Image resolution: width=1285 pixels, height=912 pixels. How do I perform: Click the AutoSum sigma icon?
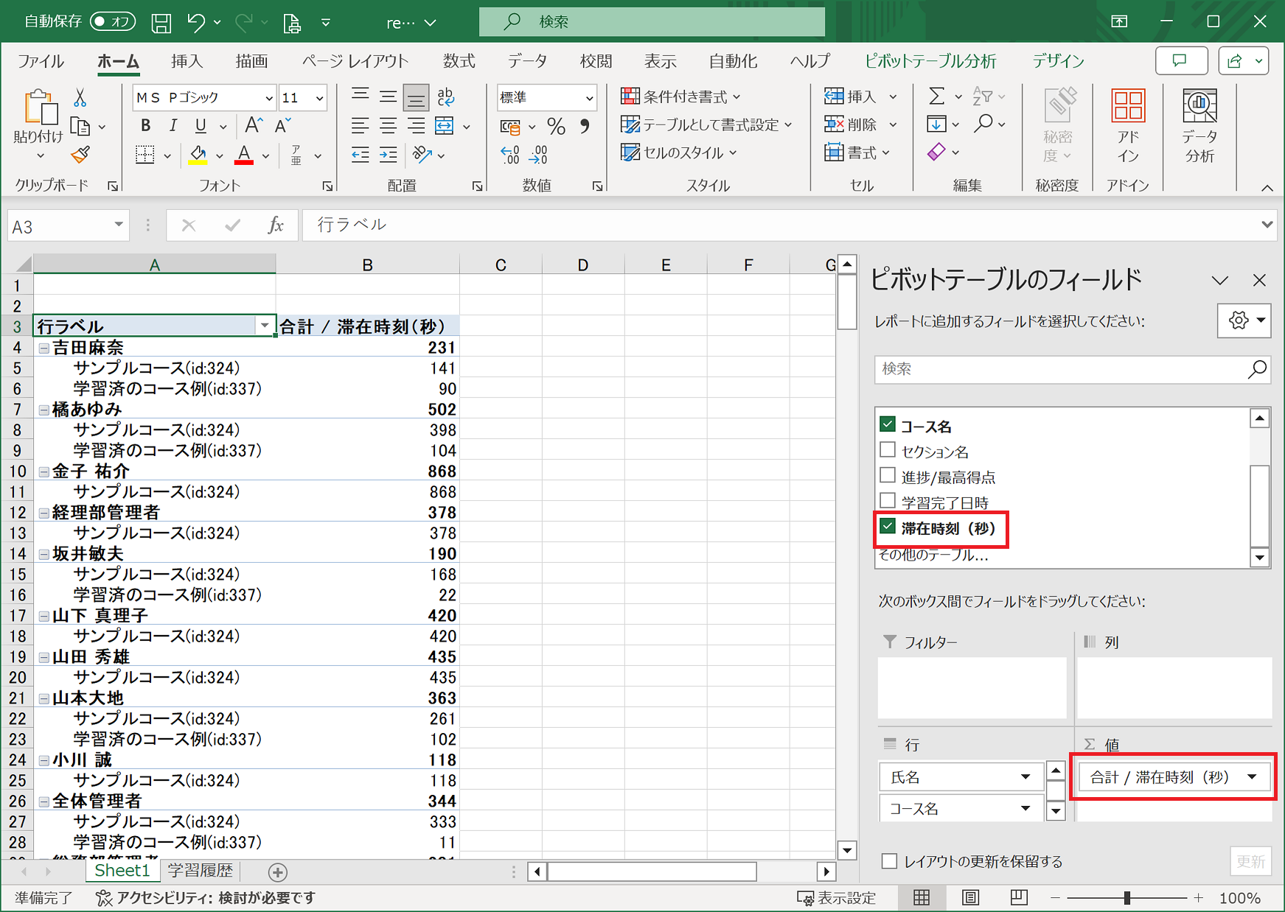[x=936, y=97]
